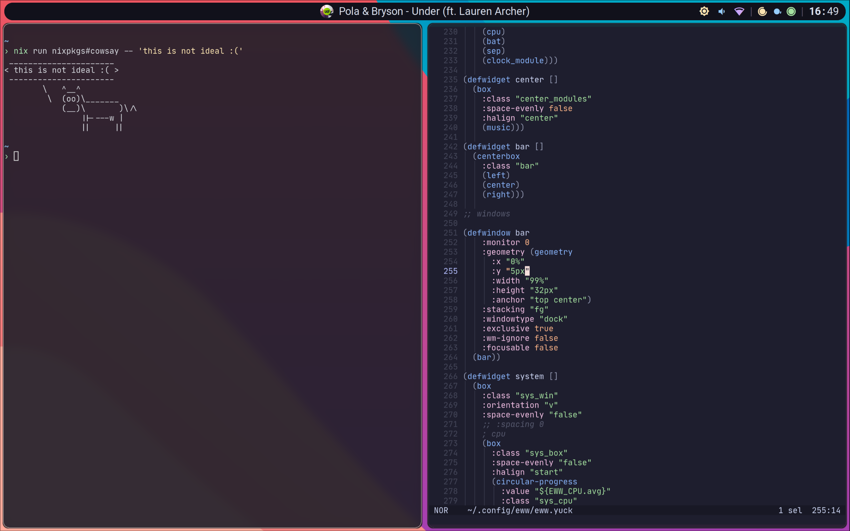Open the purple Wi-Fi indicator

(739, 12)
